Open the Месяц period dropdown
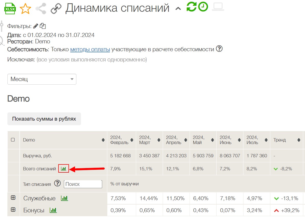Screen dimensions: 305x218 (x=42, y=79)
